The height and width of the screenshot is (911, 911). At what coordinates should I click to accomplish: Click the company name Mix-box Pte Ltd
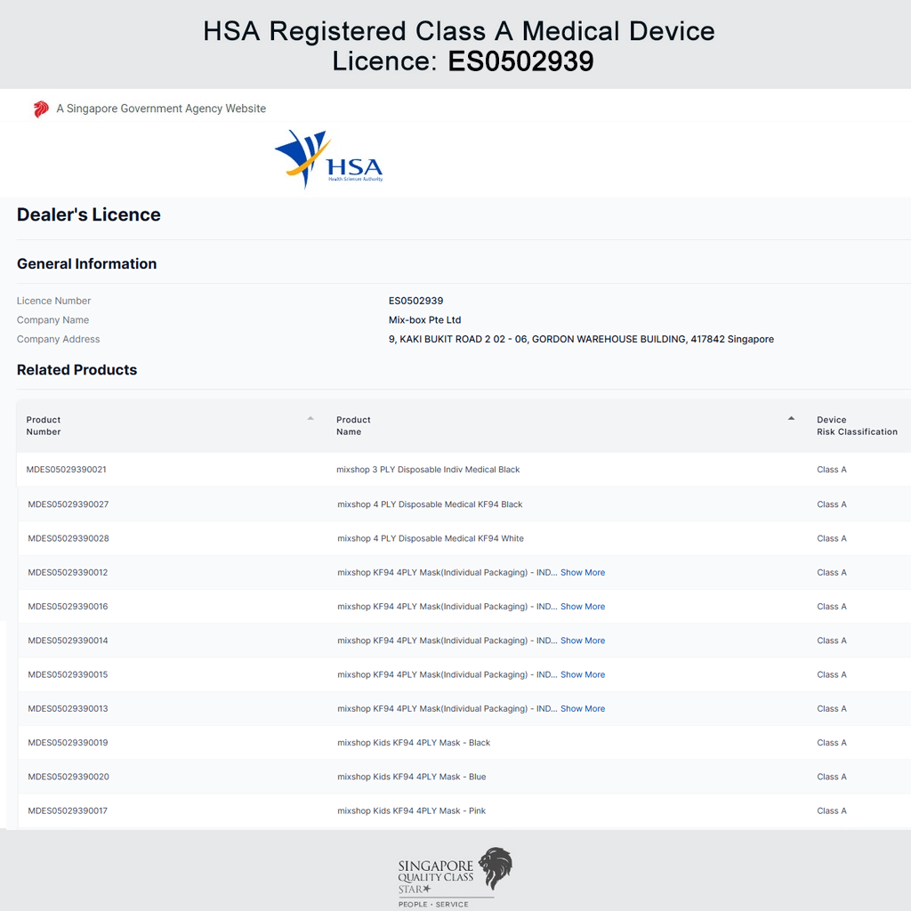tap(424, 320)
